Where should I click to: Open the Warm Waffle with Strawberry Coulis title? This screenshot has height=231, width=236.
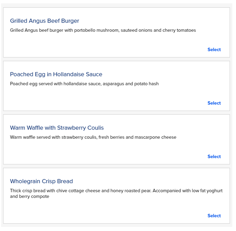tap(57, 128)
